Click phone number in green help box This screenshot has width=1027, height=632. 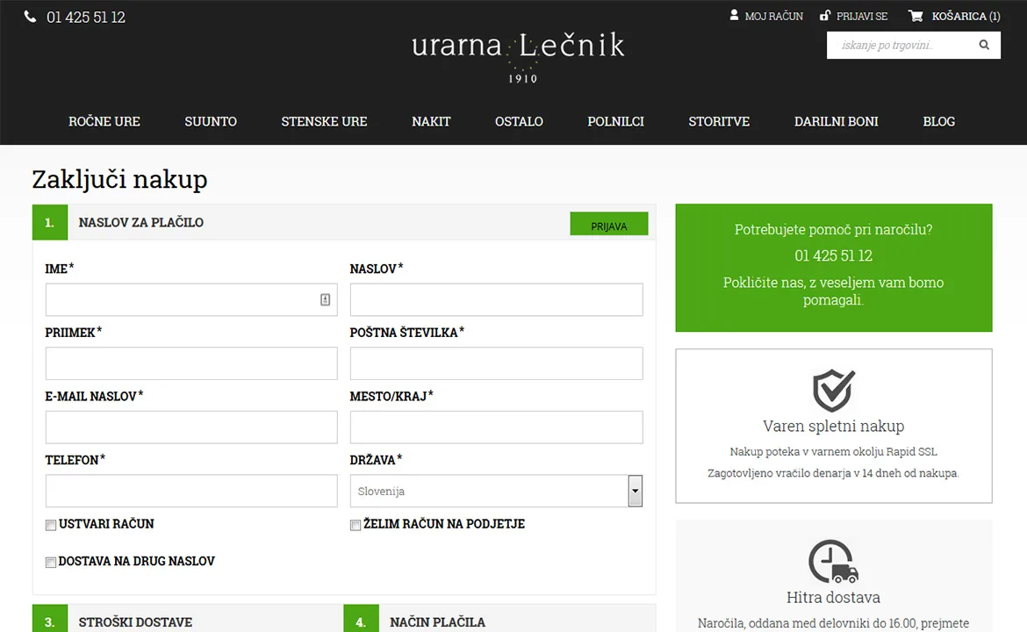pos(833,255)
